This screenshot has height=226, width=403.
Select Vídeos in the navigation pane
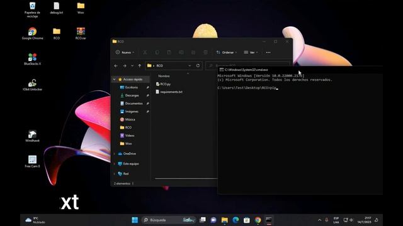pos(130,136)
